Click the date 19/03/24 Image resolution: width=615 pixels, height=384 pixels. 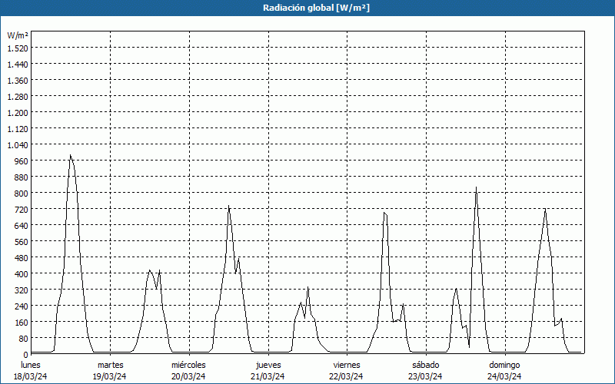point(109,376)
